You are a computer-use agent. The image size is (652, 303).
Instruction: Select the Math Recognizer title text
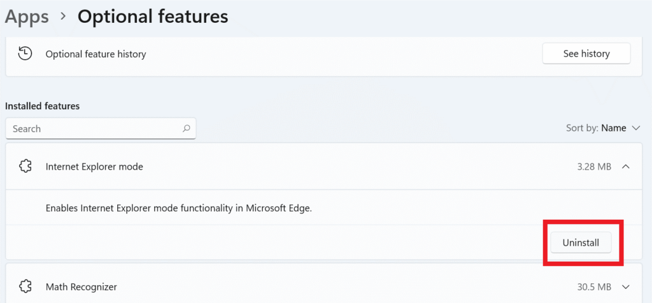coord(81,287)
